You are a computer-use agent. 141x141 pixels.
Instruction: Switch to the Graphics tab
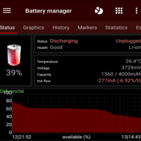pos(34,28)
